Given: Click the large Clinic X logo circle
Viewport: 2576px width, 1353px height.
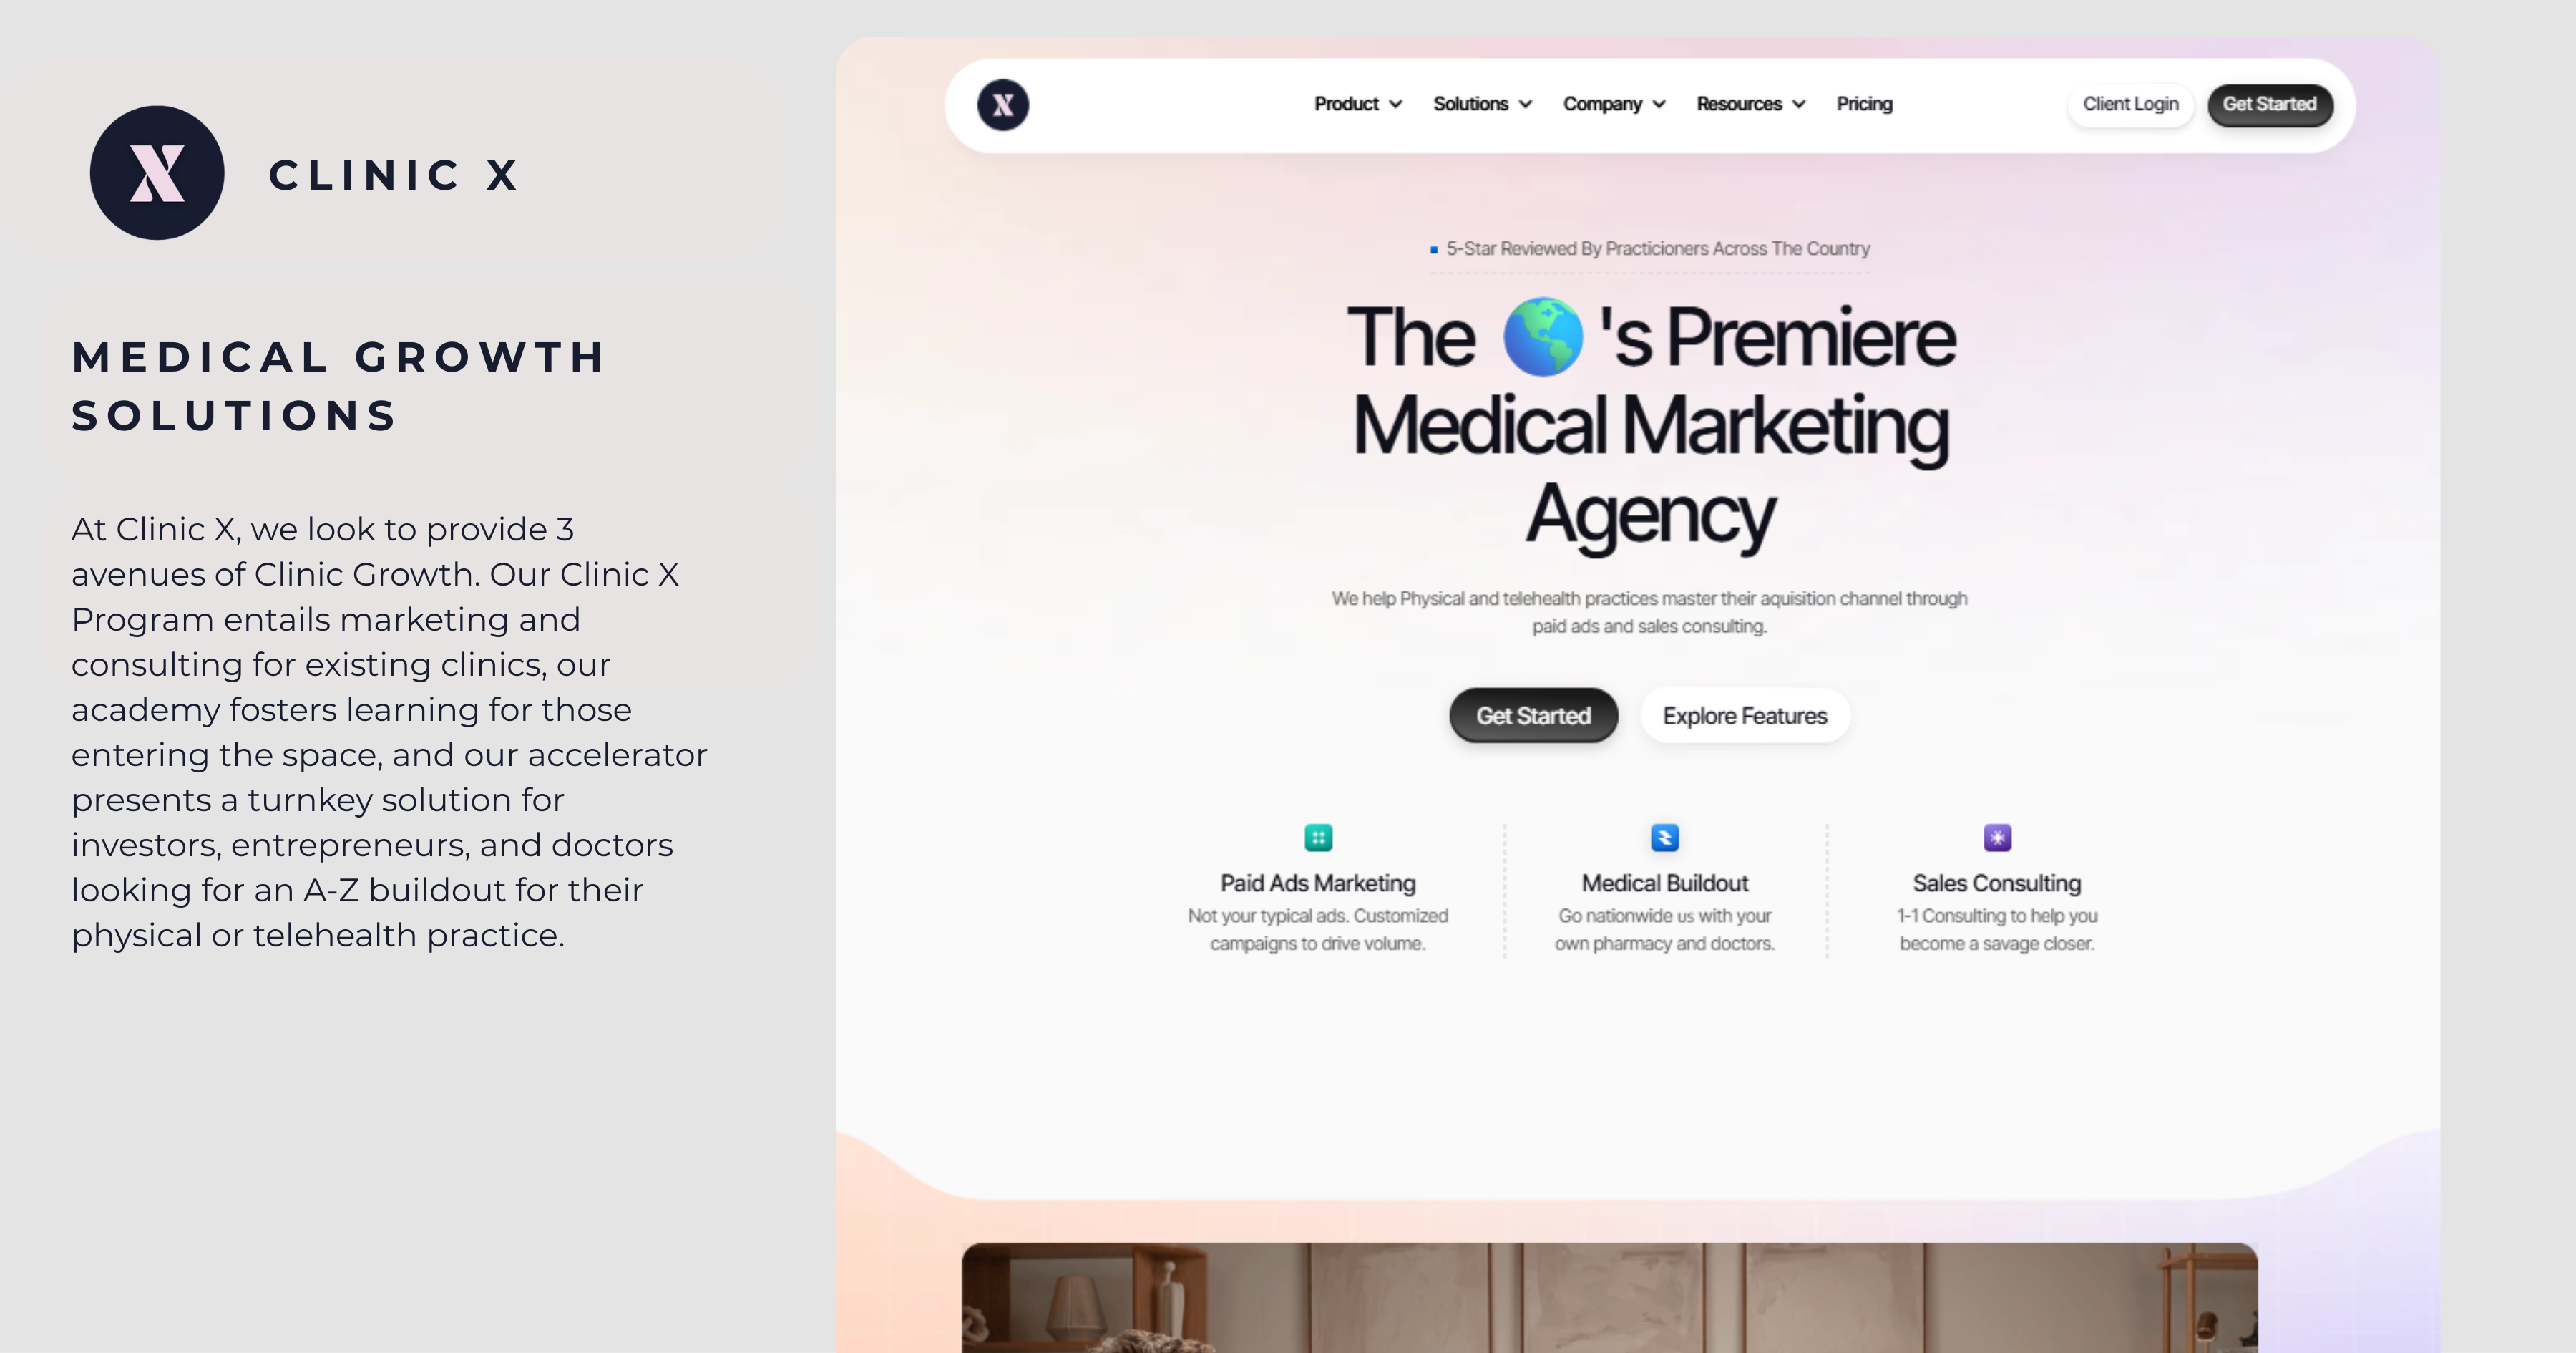Looking at the screenshot, I should click(x=157, y=173).
